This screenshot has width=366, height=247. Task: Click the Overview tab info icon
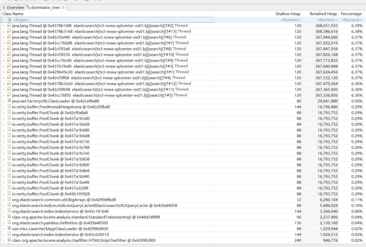point(4,7)
